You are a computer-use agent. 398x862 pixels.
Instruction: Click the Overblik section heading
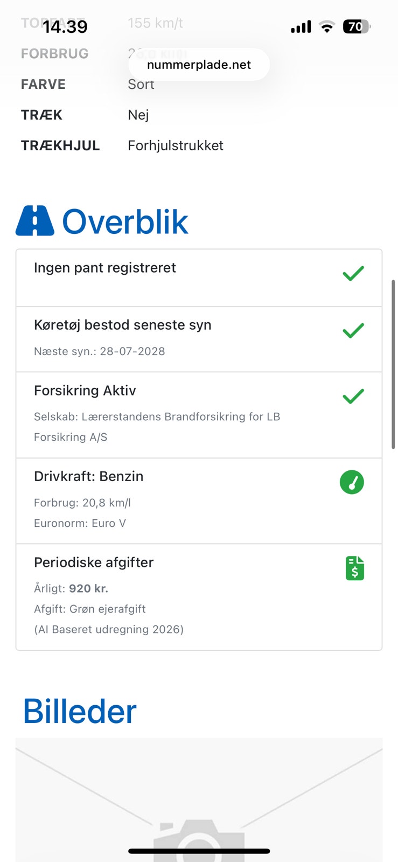point(125,221)
